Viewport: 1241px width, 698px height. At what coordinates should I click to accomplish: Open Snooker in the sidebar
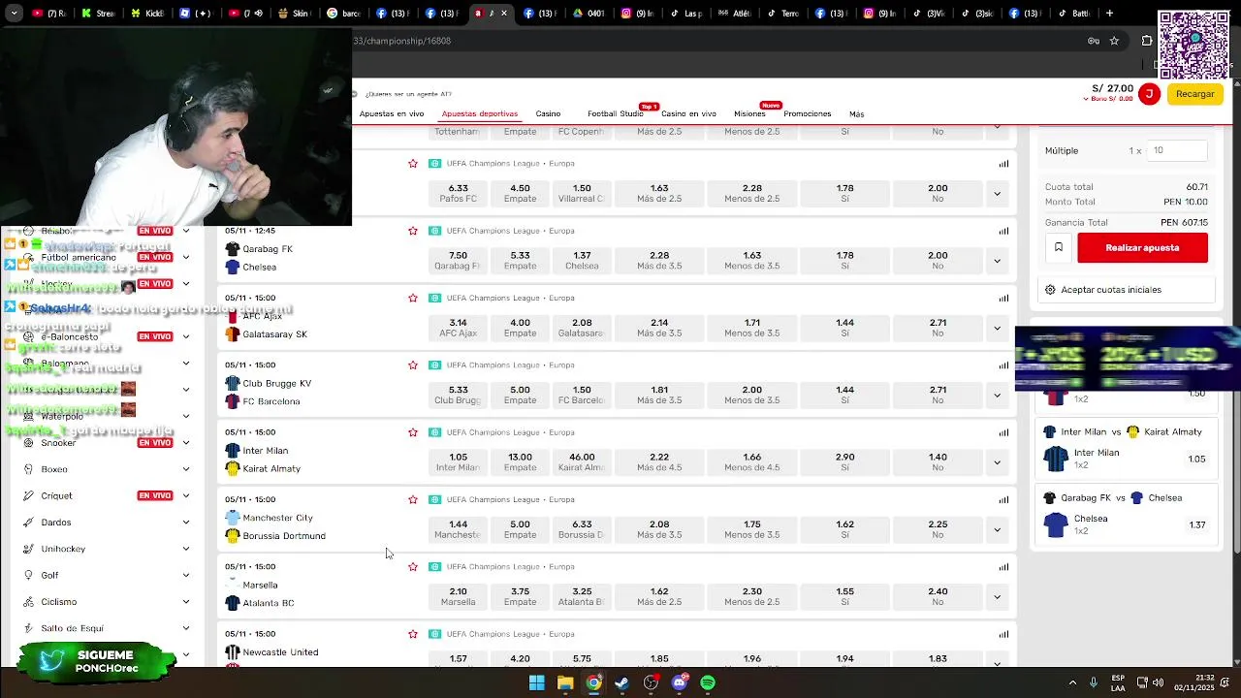[x=58, y=442]
